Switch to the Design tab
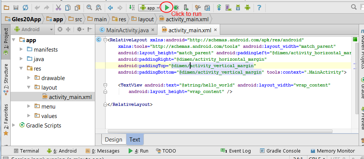The image size is (364, 159). 113,139
